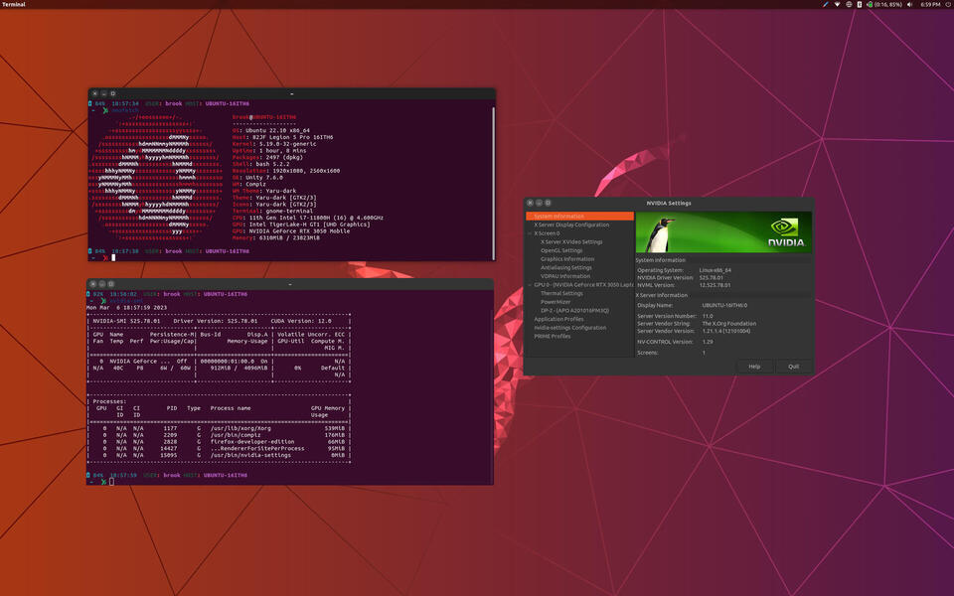Open nvidia-settings Configuration page
954x596 pixels.
coord(570,327)
